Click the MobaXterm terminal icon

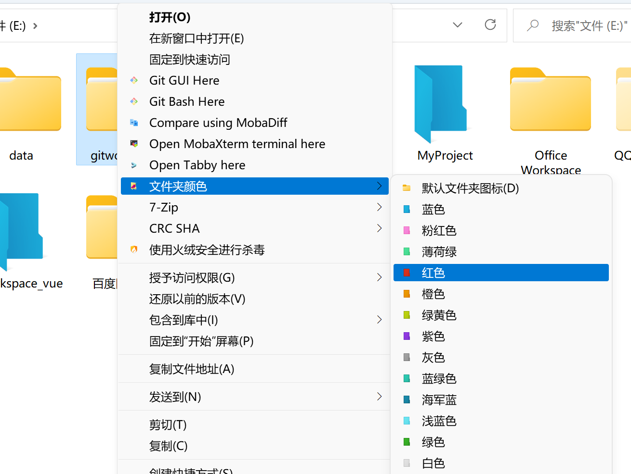click(x=134, y=144)
